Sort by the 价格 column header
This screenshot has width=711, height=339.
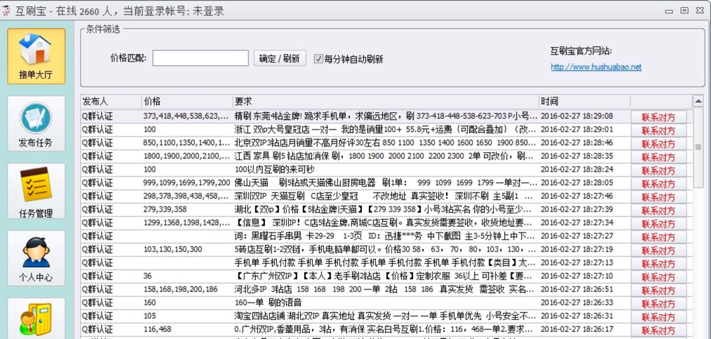click(187, 101)
